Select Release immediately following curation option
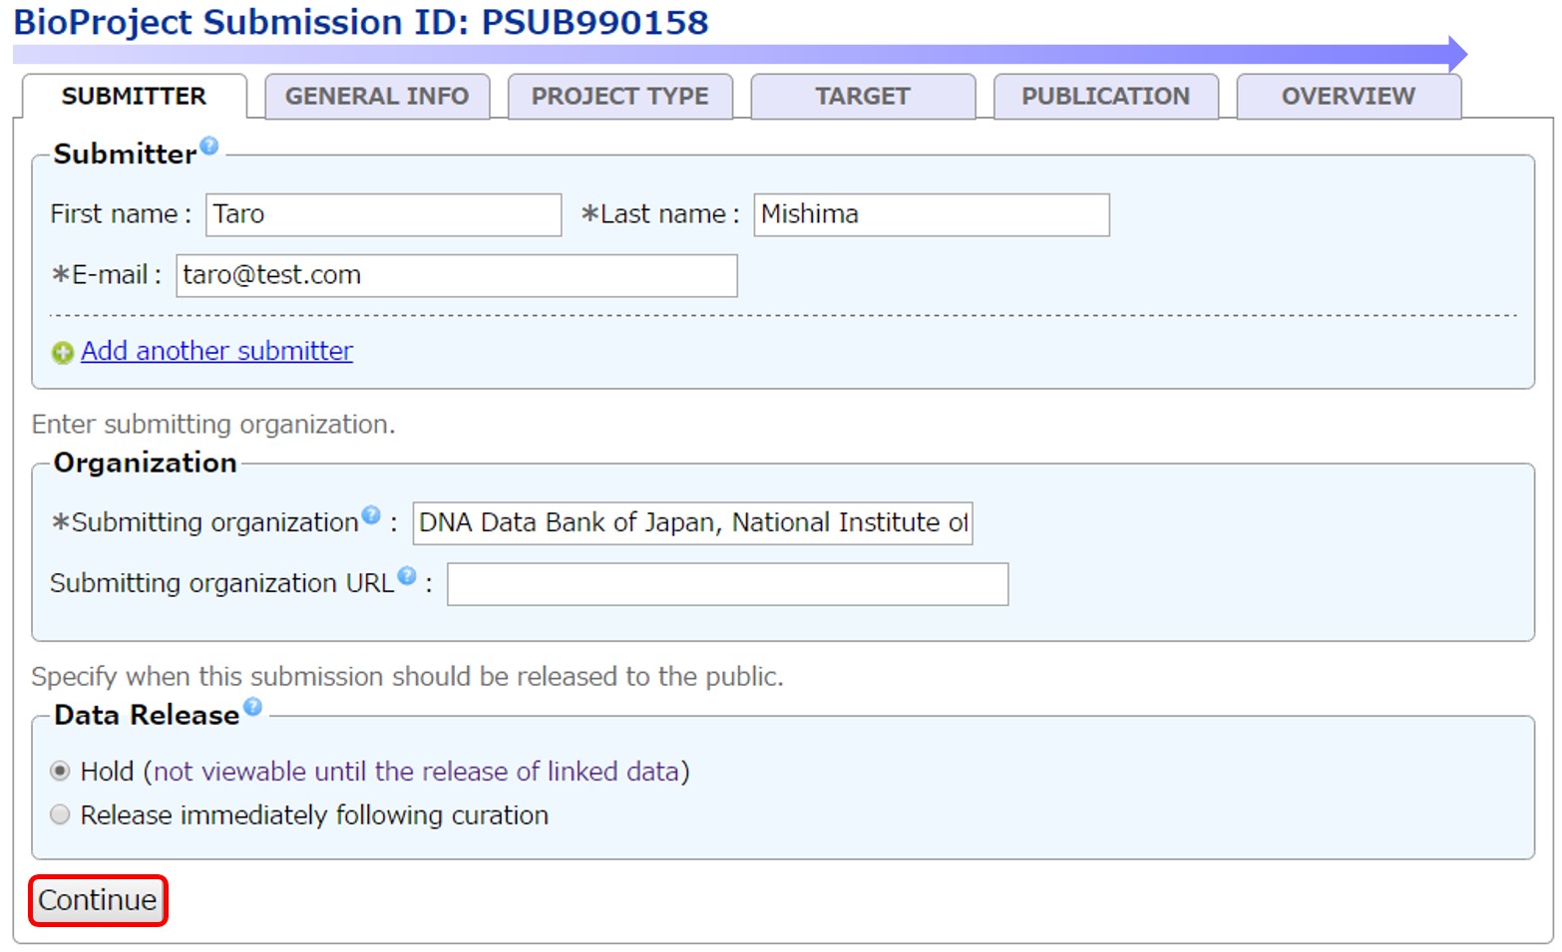 61,815
